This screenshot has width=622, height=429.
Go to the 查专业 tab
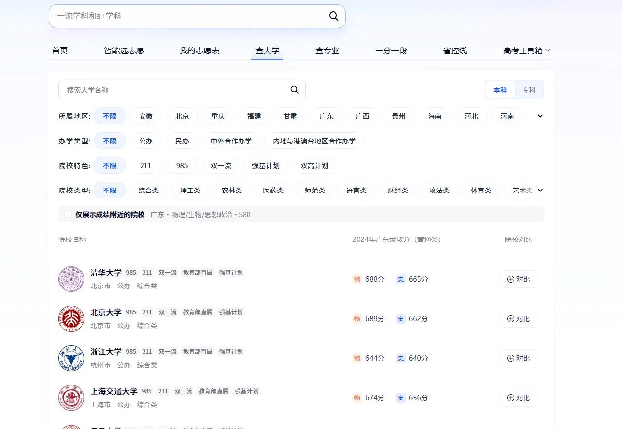327,50
